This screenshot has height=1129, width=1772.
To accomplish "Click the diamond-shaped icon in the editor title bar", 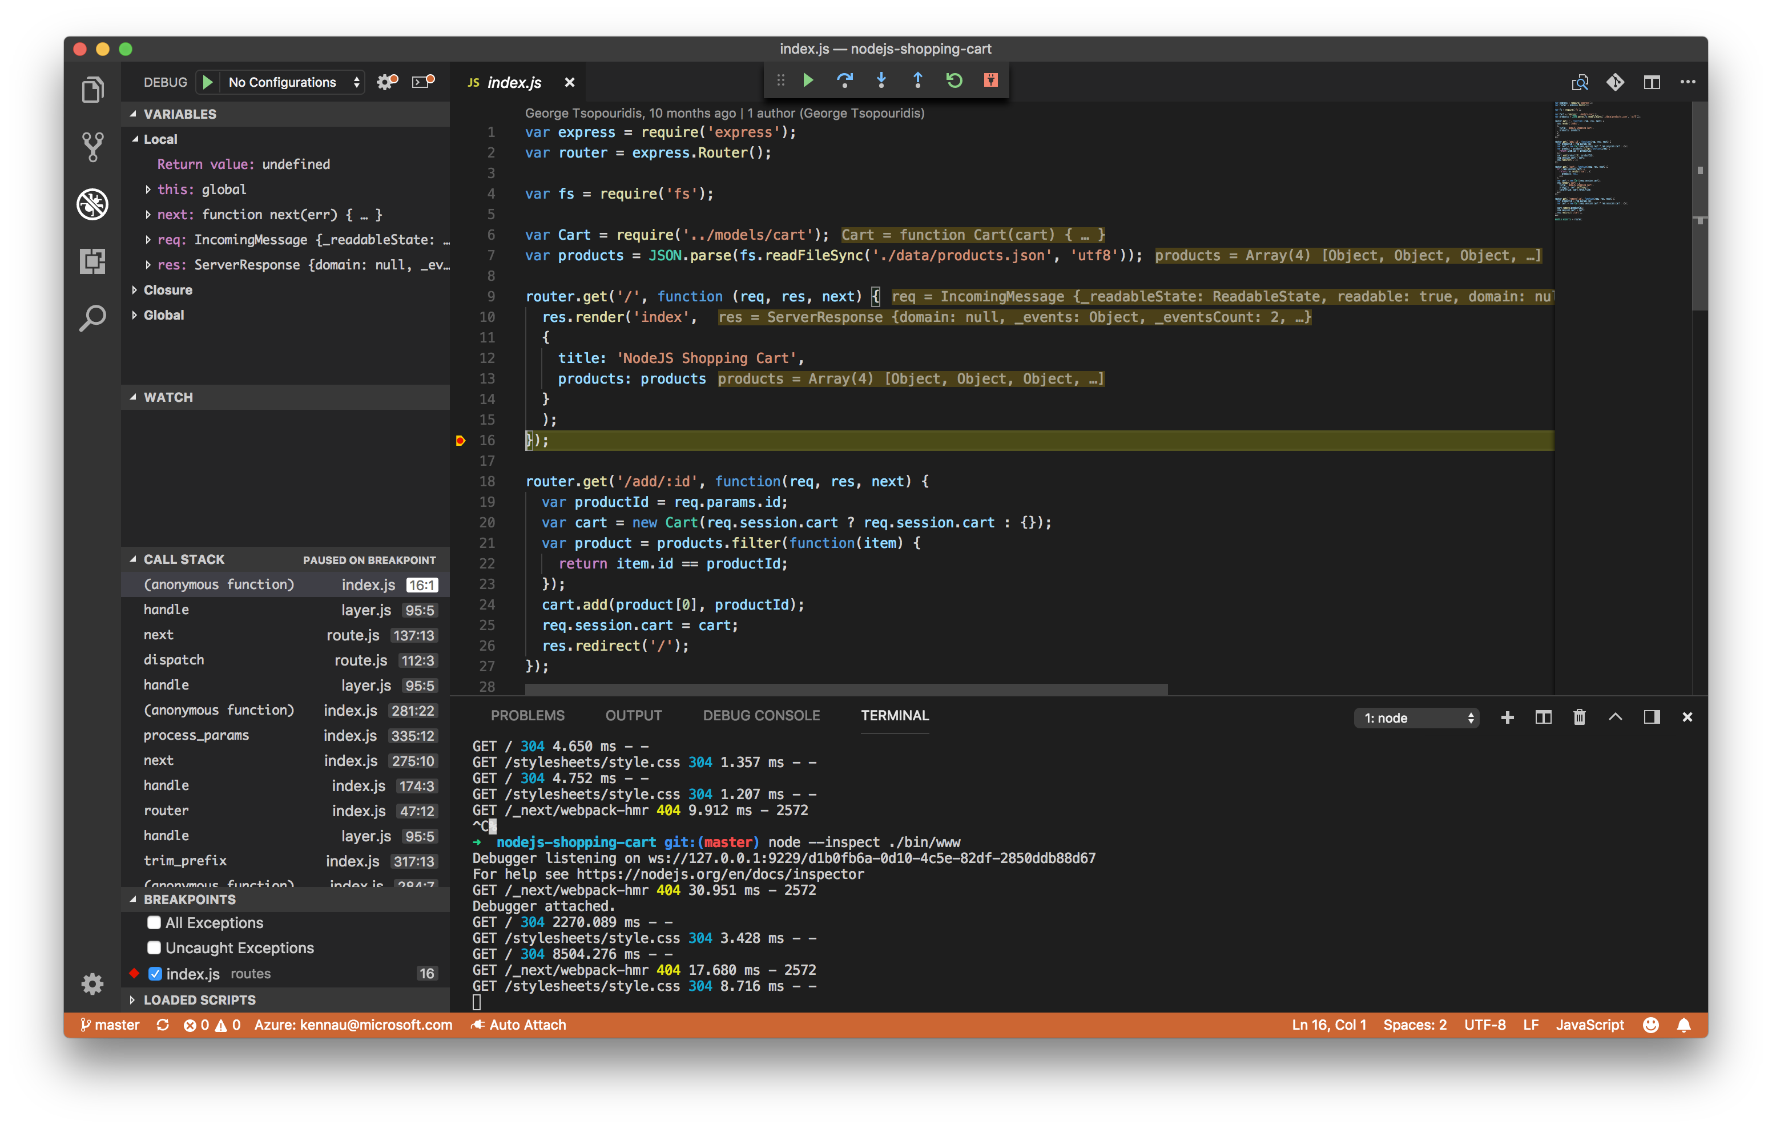I will (x=1615, y=82).
